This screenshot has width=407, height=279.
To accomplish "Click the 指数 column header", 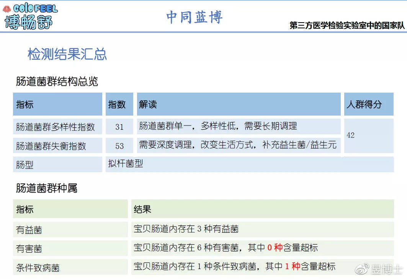I will click(x=119, y=104).
